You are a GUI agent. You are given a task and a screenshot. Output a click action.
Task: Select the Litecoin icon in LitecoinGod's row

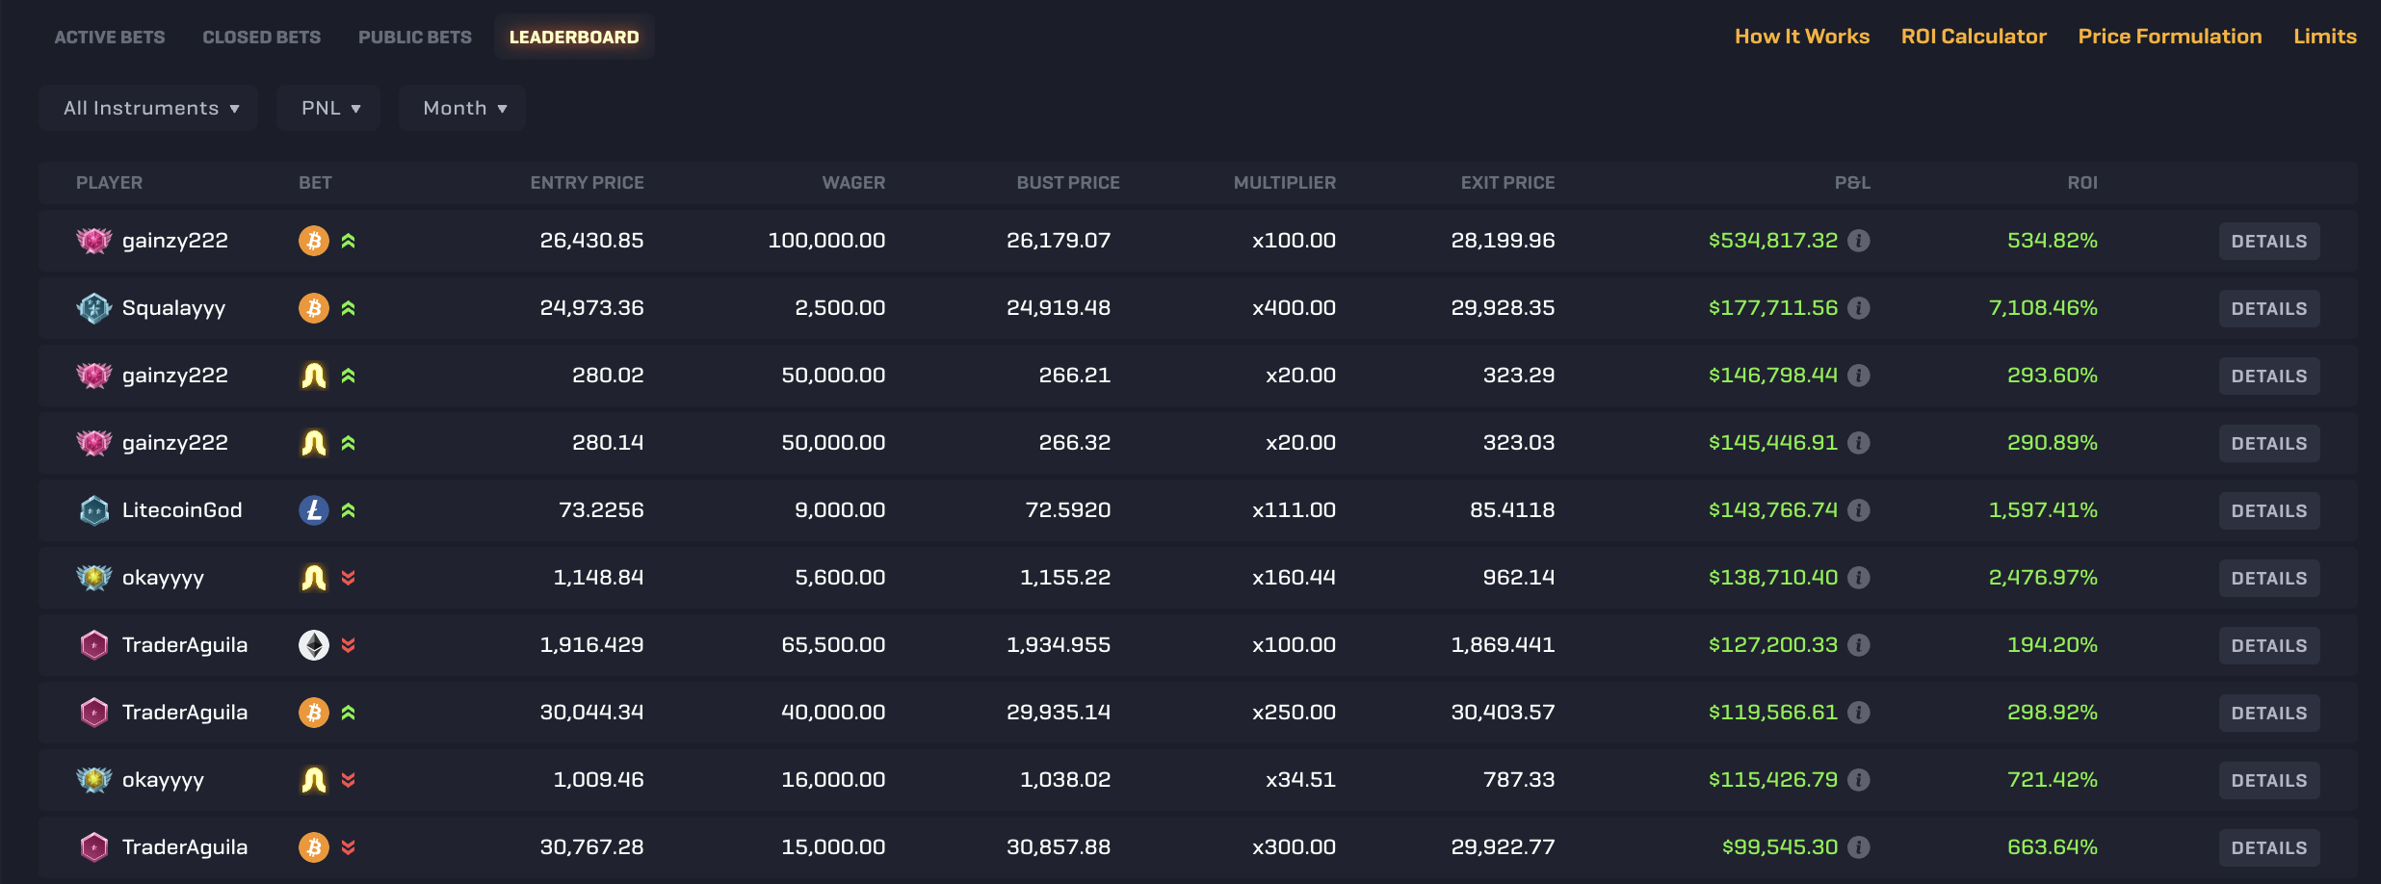click(x=312, y=510)
